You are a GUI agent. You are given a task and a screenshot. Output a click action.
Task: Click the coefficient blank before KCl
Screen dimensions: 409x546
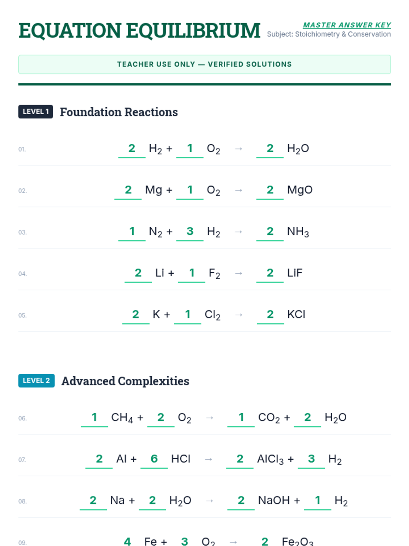270,315
